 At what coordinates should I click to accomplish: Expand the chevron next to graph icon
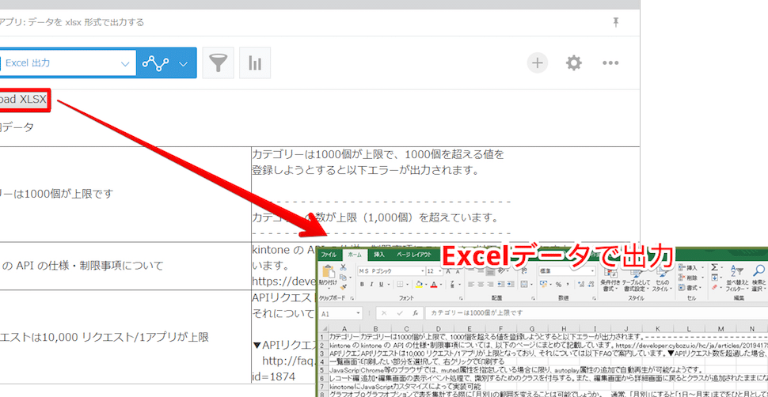tap(184, 63)
